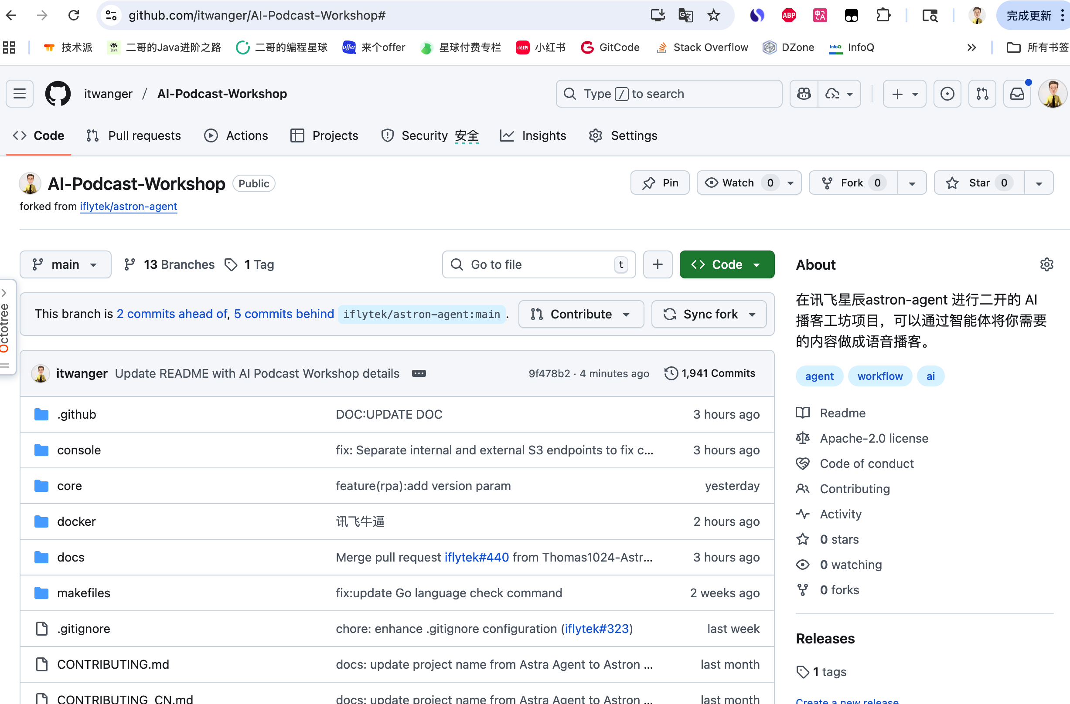Open the notifications inbox icon
The height and width of the screenshot is (704, 1070).
1017,94
